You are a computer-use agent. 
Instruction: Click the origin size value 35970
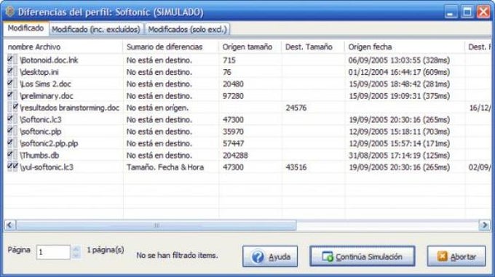233,132
